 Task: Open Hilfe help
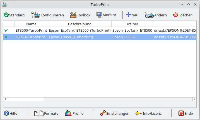[11, 113]
